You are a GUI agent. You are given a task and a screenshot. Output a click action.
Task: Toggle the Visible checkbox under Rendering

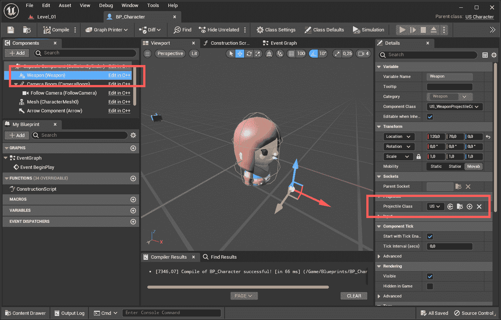(x=430, y=276)
